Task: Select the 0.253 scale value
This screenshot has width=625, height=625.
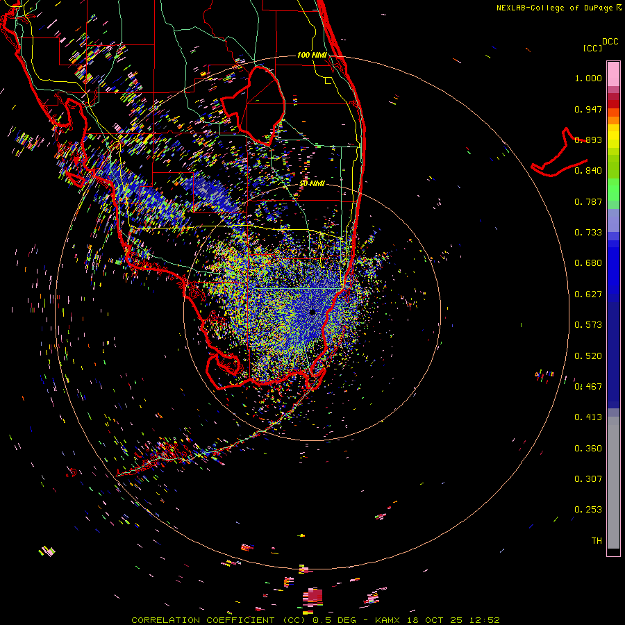Action: tap(588, 510)
